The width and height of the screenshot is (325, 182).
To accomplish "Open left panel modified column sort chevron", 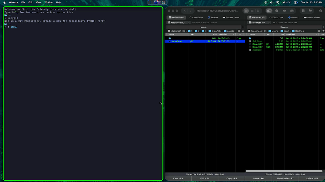I will click(x=233, y=34).
